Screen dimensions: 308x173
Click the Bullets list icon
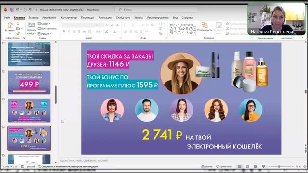pos(126,25)
